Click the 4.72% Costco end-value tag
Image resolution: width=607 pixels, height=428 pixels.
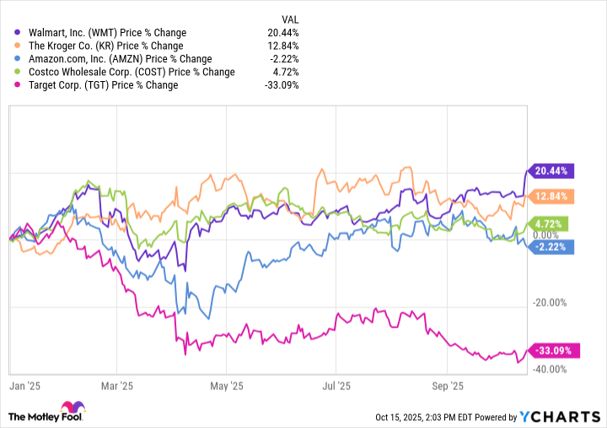click(551, 224)
